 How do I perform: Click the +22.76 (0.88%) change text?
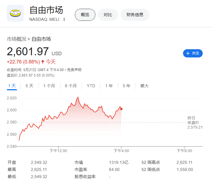pos(23,62)
